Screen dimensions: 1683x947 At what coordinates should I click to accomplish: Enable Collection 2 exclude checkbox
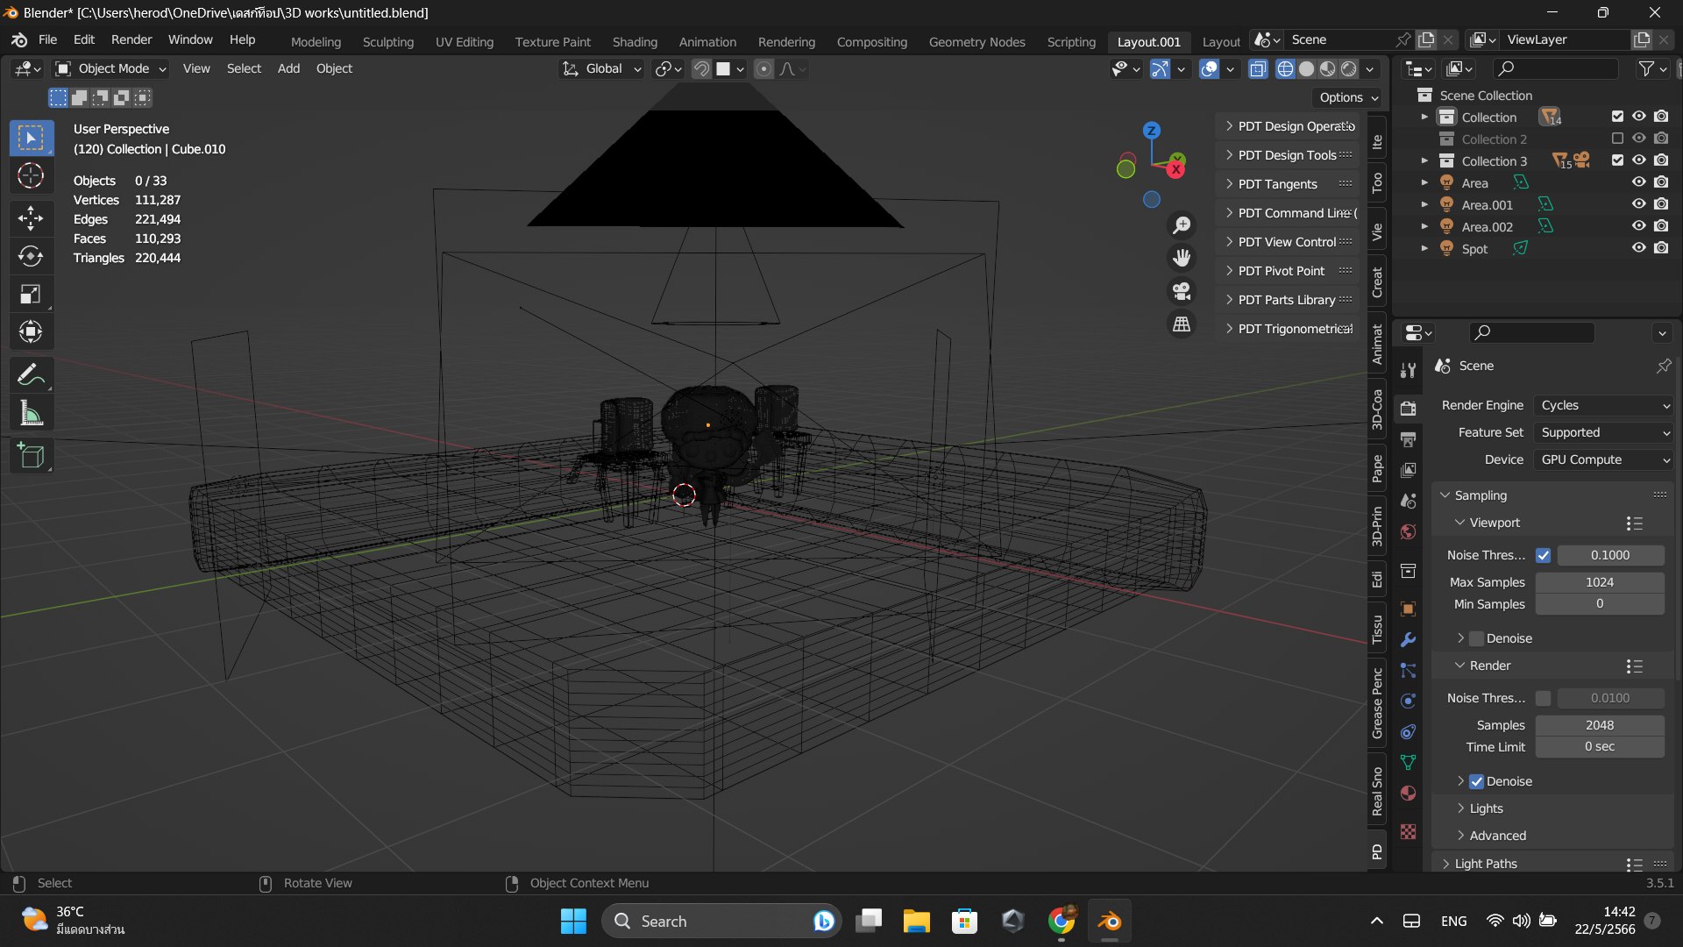1617,139
